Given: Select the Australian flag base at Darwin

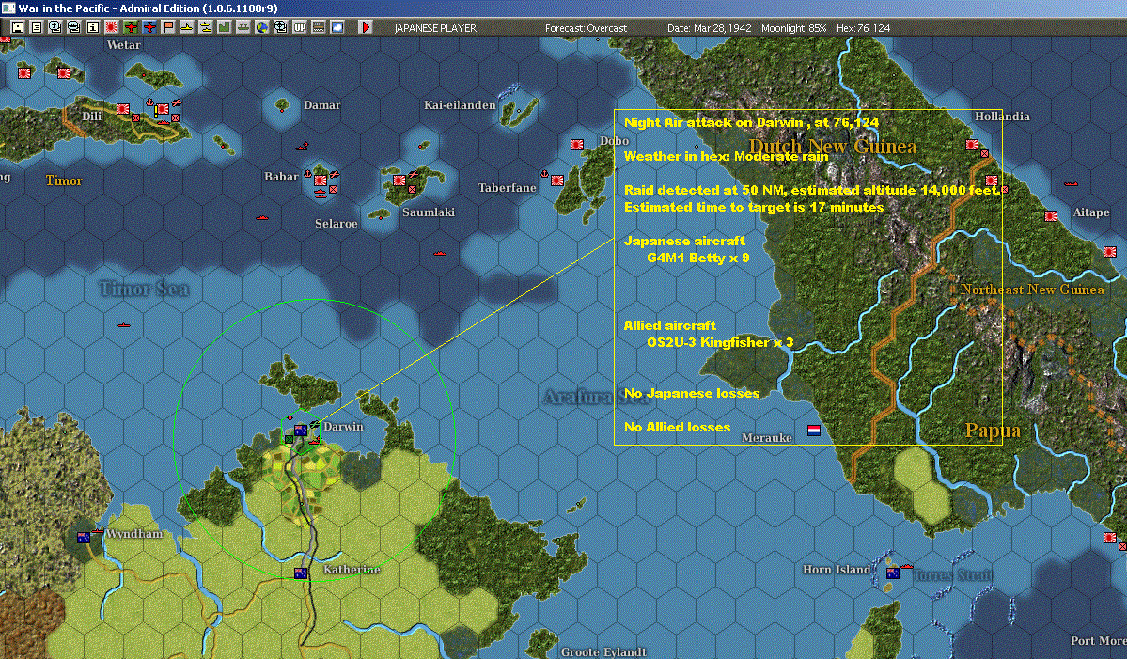Looking at the screenshot, I should coord(301,431).
